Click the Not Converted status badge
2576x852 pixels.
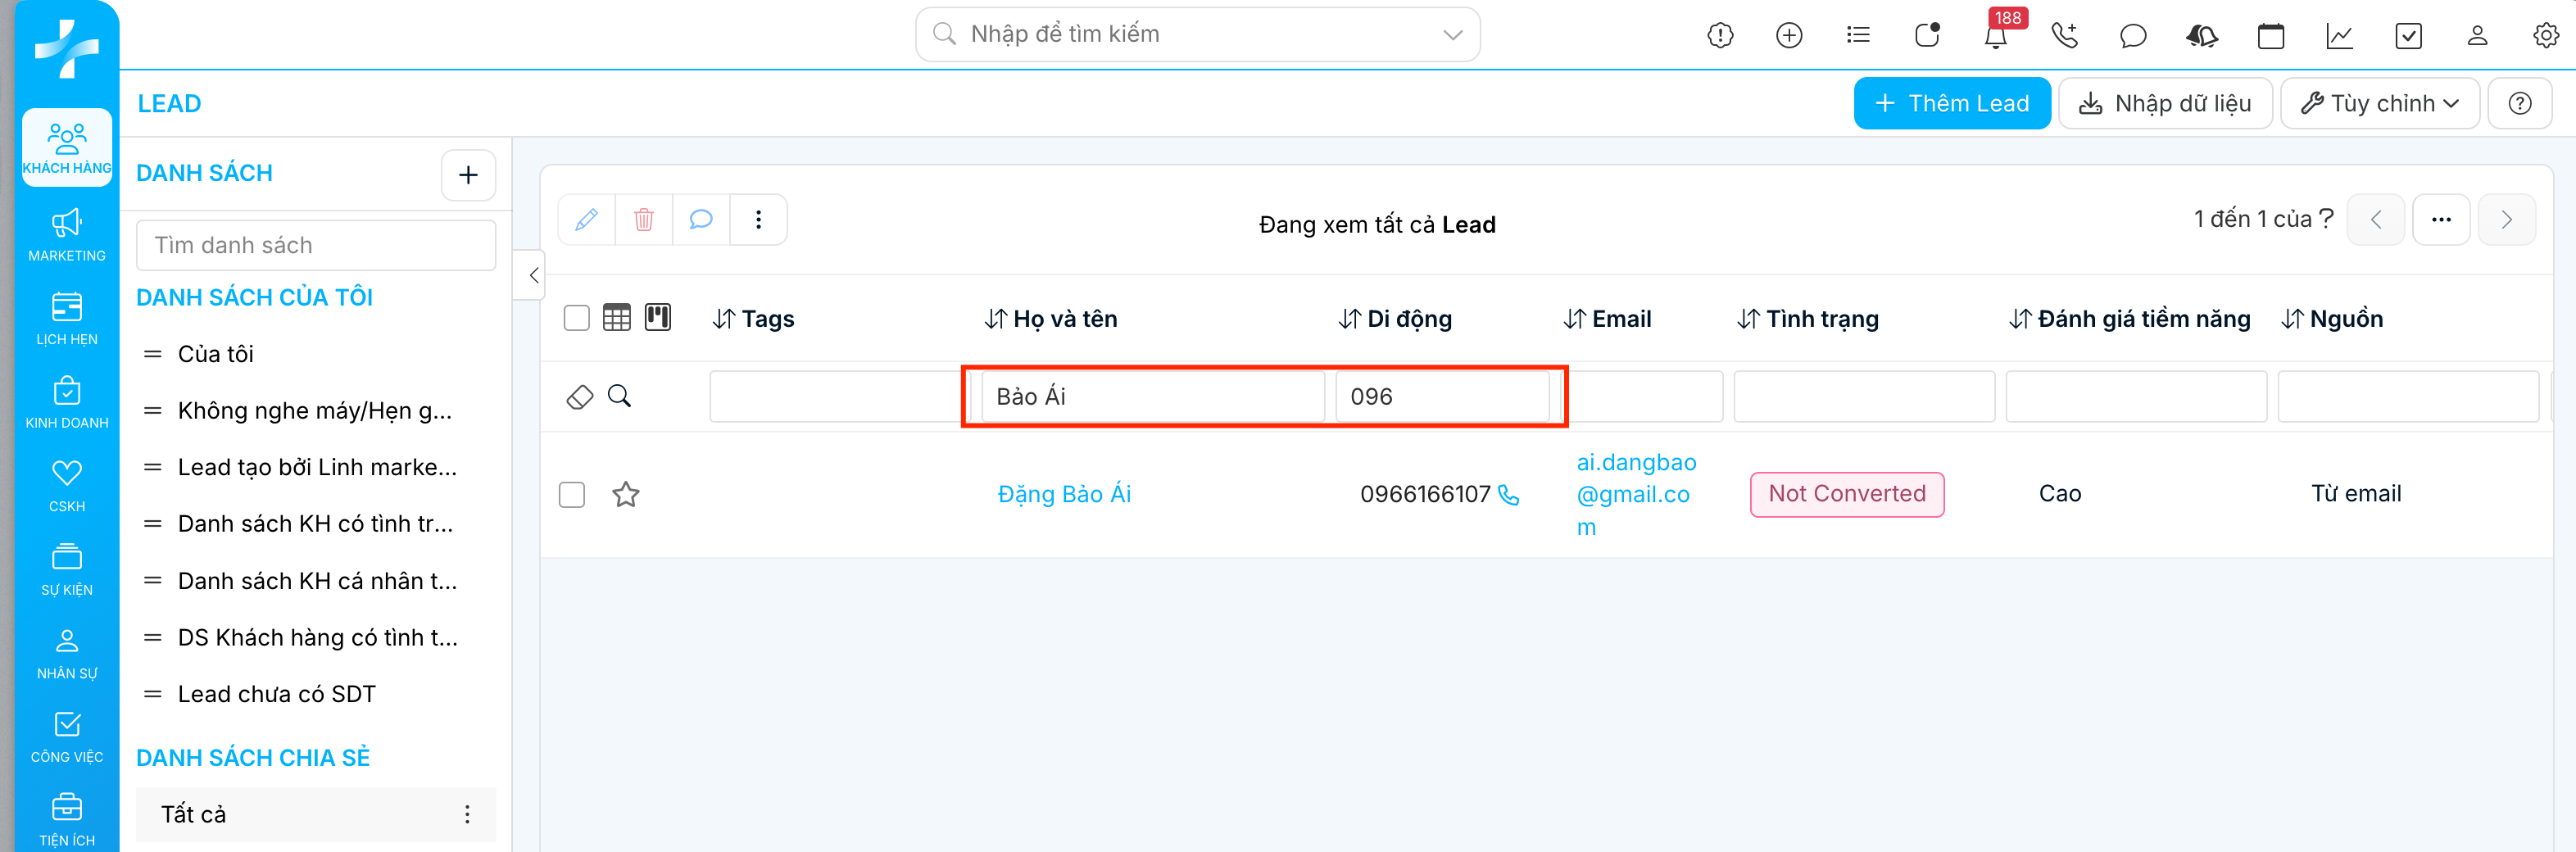(1846, 494)
